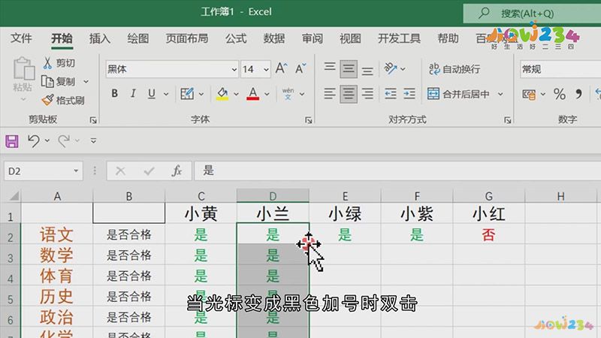Open font color dropdown arrow

pos(267,94)
